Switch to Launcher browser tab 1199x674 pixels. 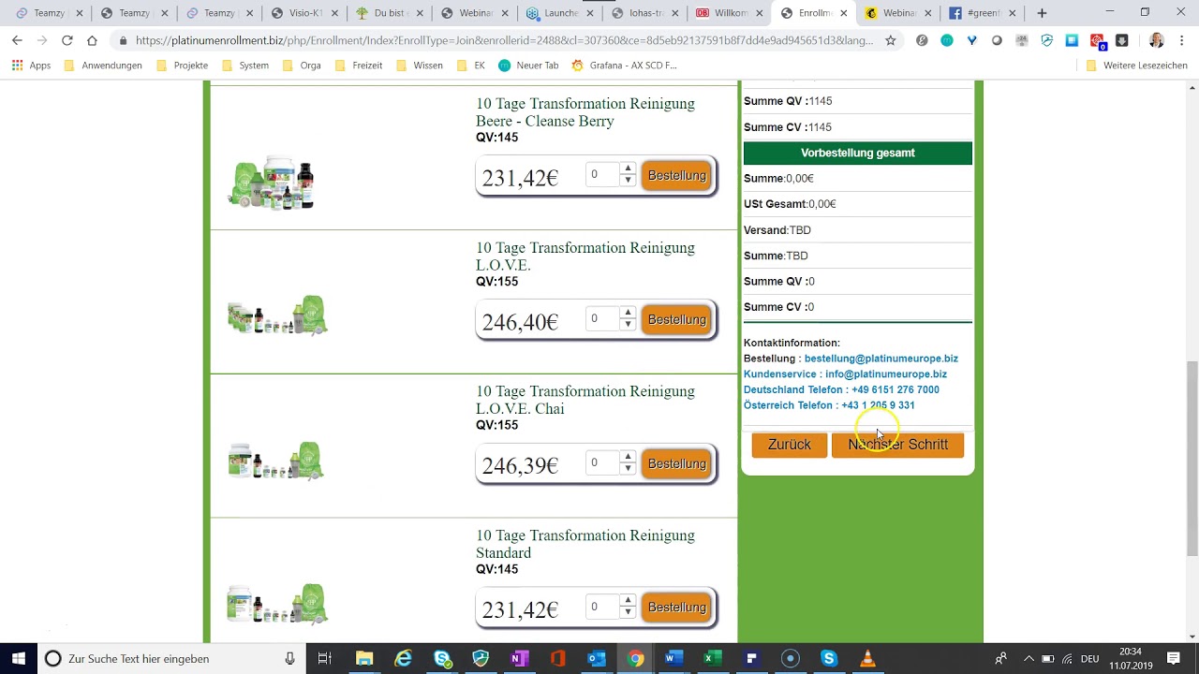point(561,13)
